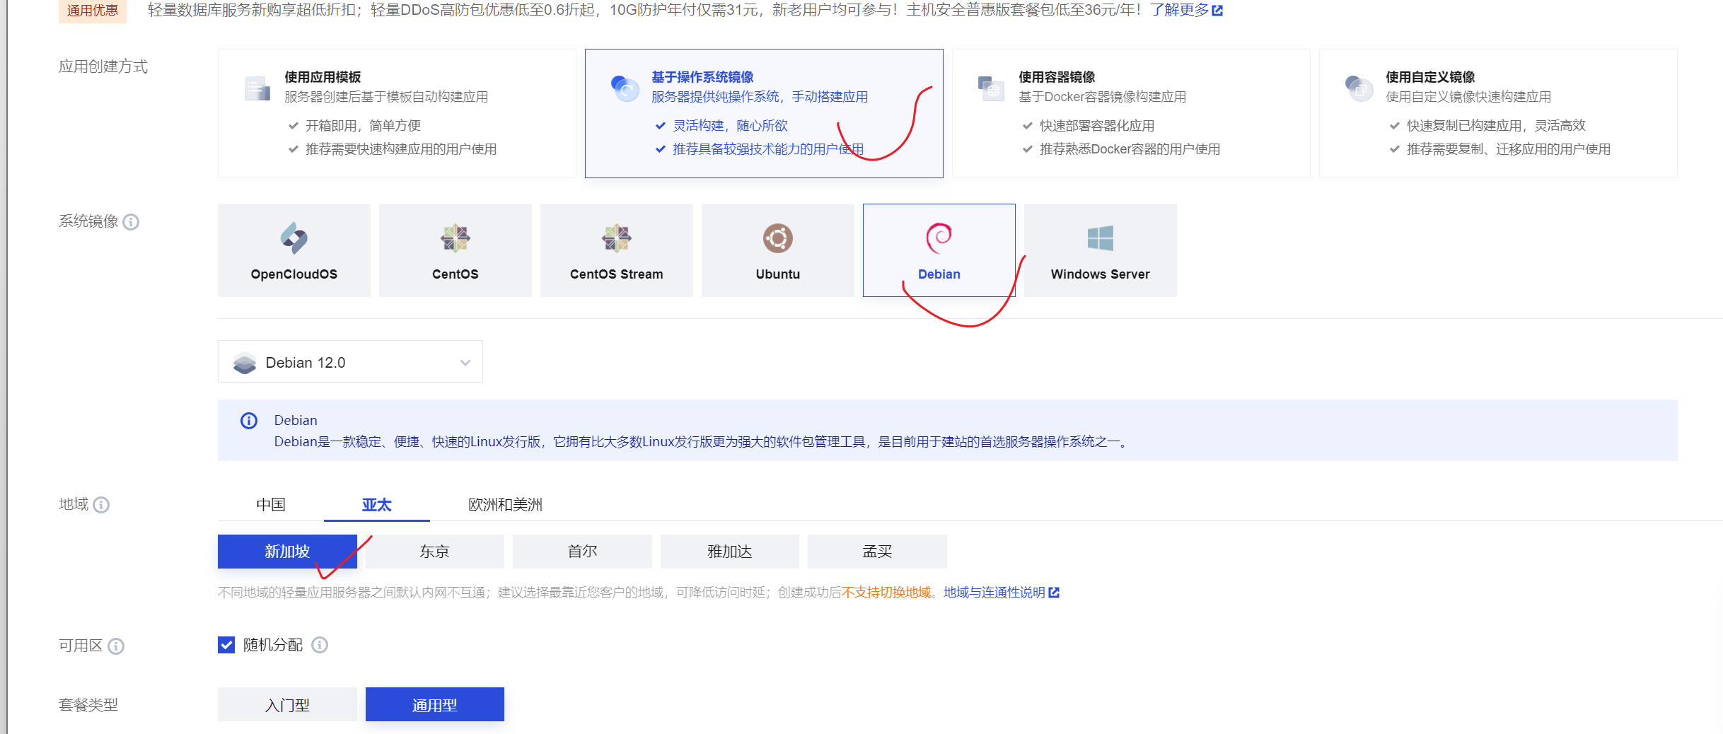Toggle the 随机分配 checkbox
Image resolution: width=1723 pixels, height=734 pixels.
(226, 645)
